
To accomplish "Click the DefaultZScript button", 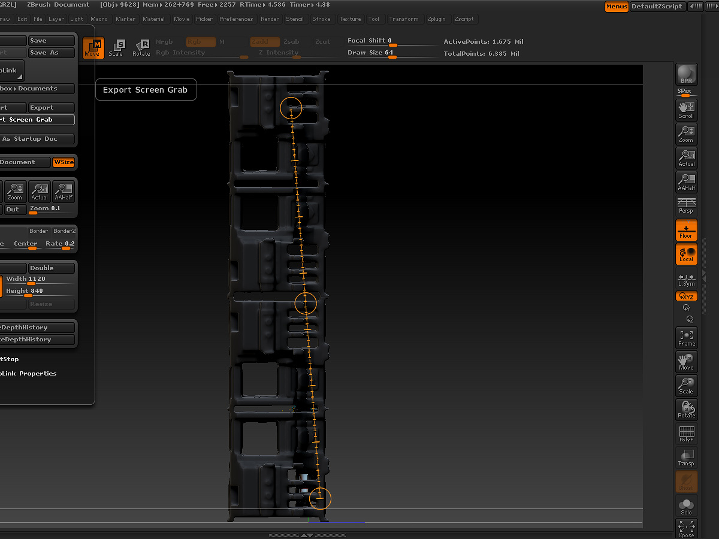I will (x=657, y=7).
